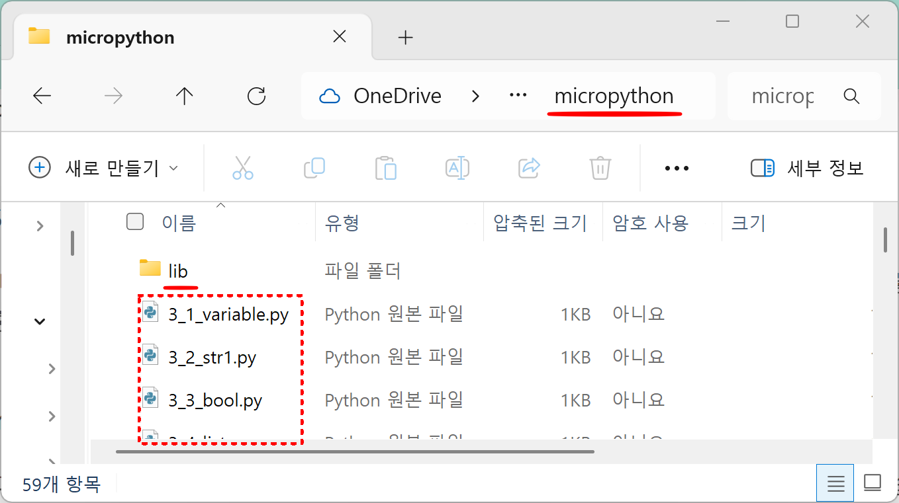Toggle the select-all checkbox beside 이름
The width and height of the screenshot is (899, 503).
pos(135,222)
